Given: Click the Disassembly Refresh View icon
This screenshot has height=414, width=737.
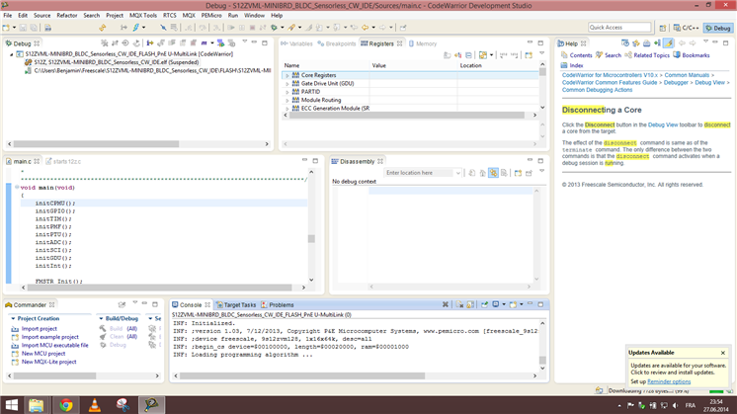Looking at the screenshot, I should (x=472, y=173).
